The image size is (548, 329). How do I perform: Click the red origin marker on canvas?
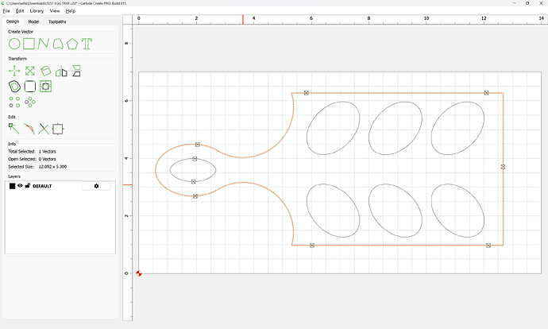coord(139,273)
